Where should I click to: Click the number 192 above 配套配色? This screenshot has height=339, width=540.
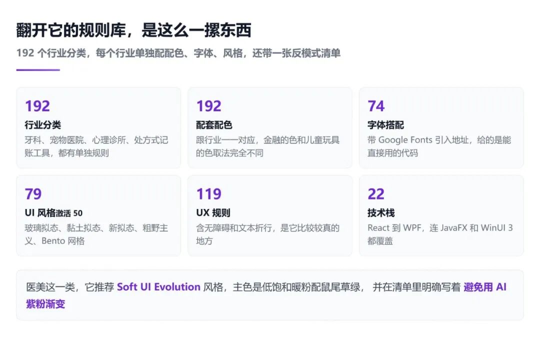click(x=208, y=106)
